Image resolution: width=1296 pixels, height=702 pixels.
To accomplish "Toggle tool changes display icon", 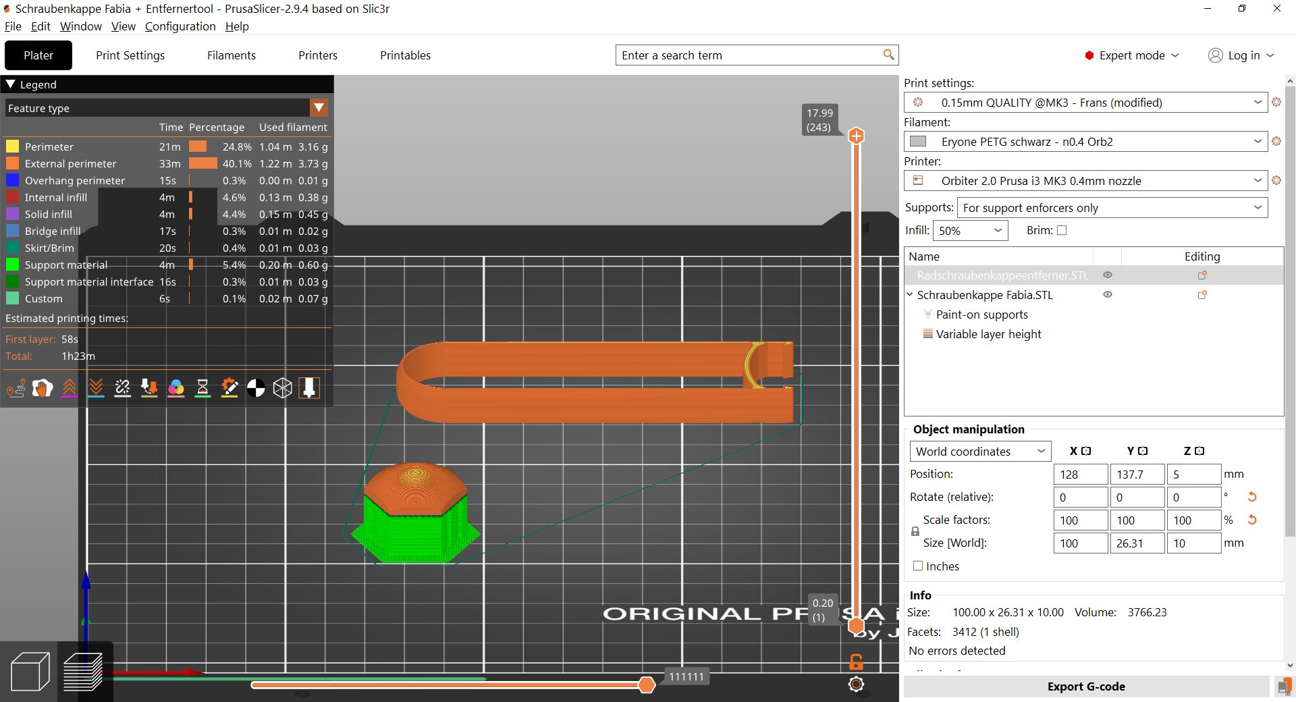I will tap(149, 388).
